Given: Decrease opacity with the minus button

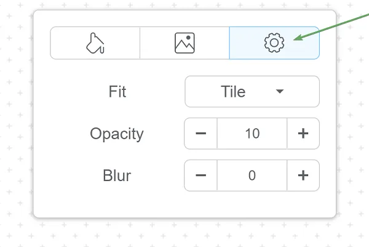Looking at the screenshot, I should tap(201, 134).
